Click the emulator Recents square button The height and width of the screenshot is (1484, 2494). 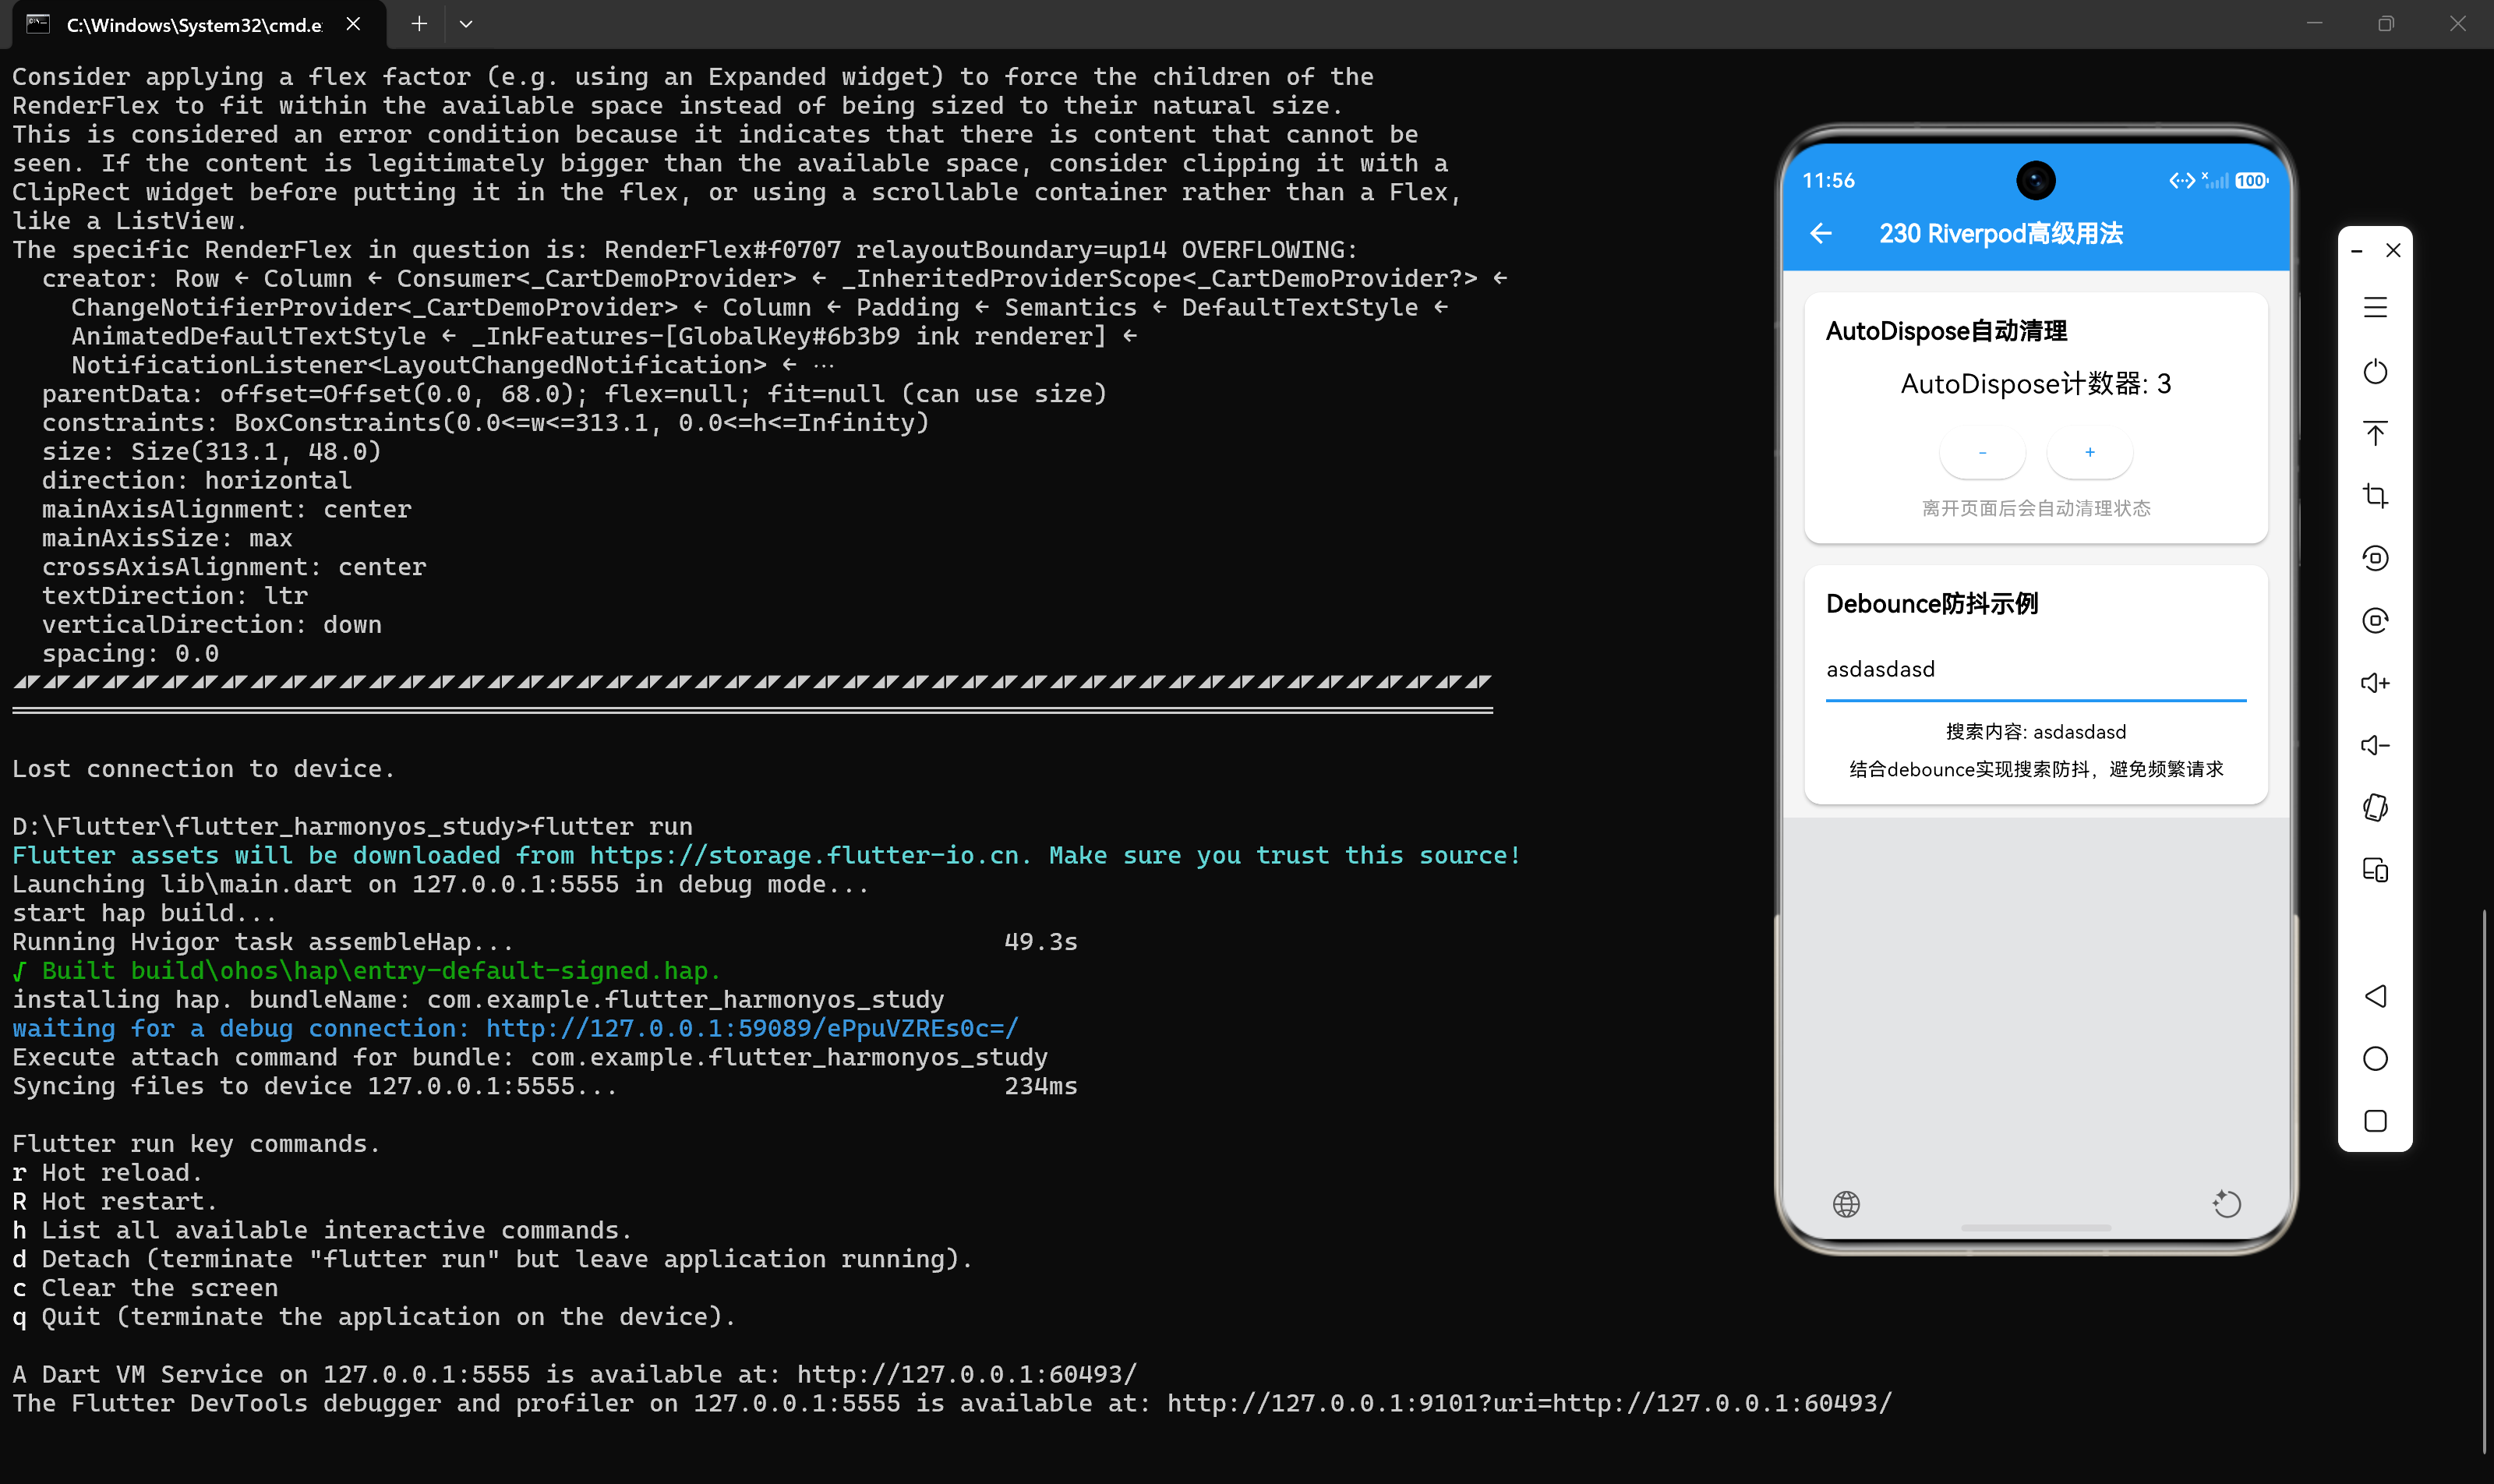point(2375,1121)
